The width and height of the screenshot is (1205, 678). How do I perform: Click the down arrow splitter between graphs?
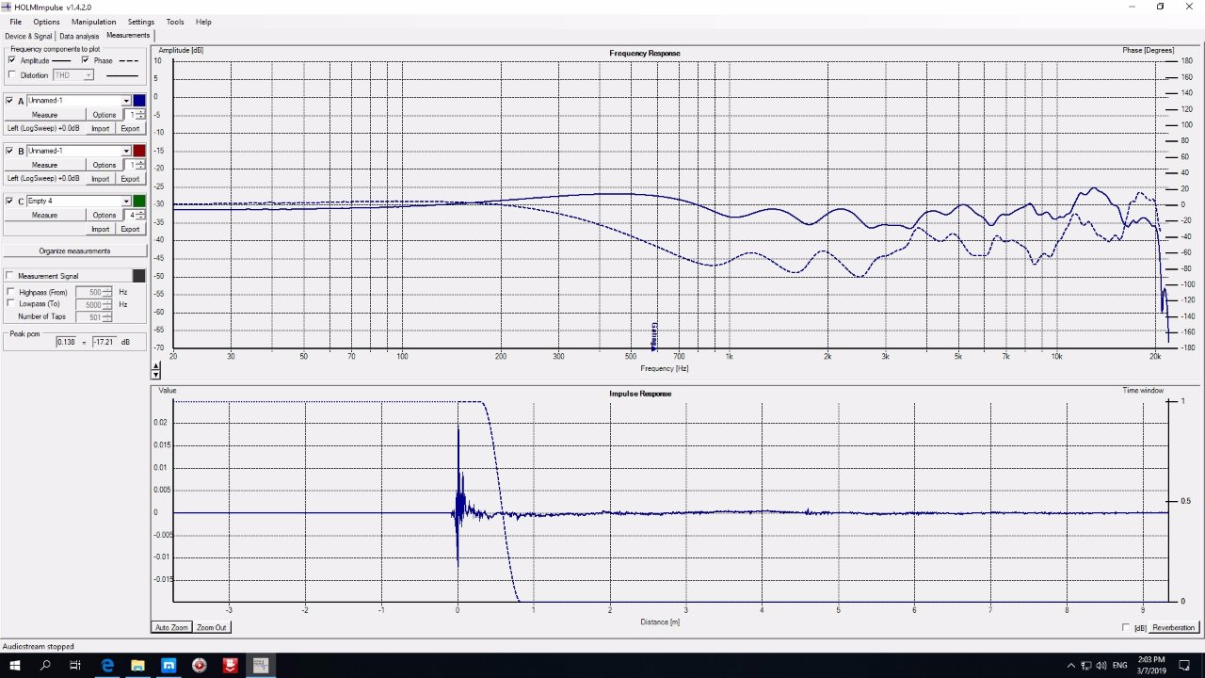coord(155,374)
